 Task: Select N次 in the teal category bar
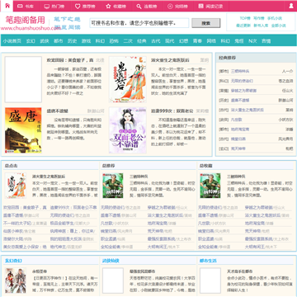[x=252, y=41]
